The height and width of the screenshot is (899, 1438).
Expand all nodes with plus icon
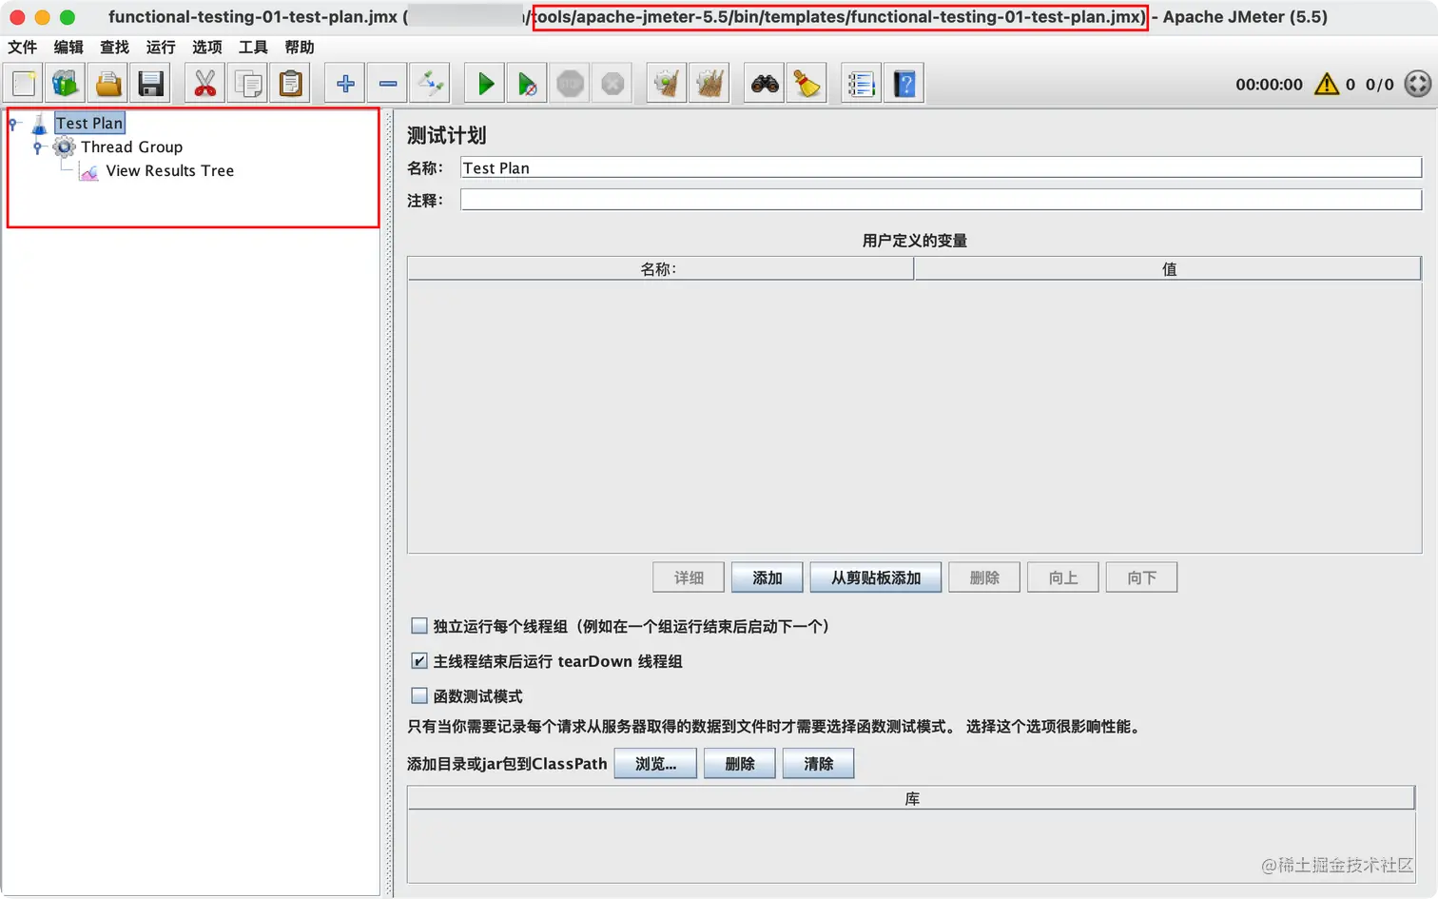pyautogui.click(x=345, y=84)
